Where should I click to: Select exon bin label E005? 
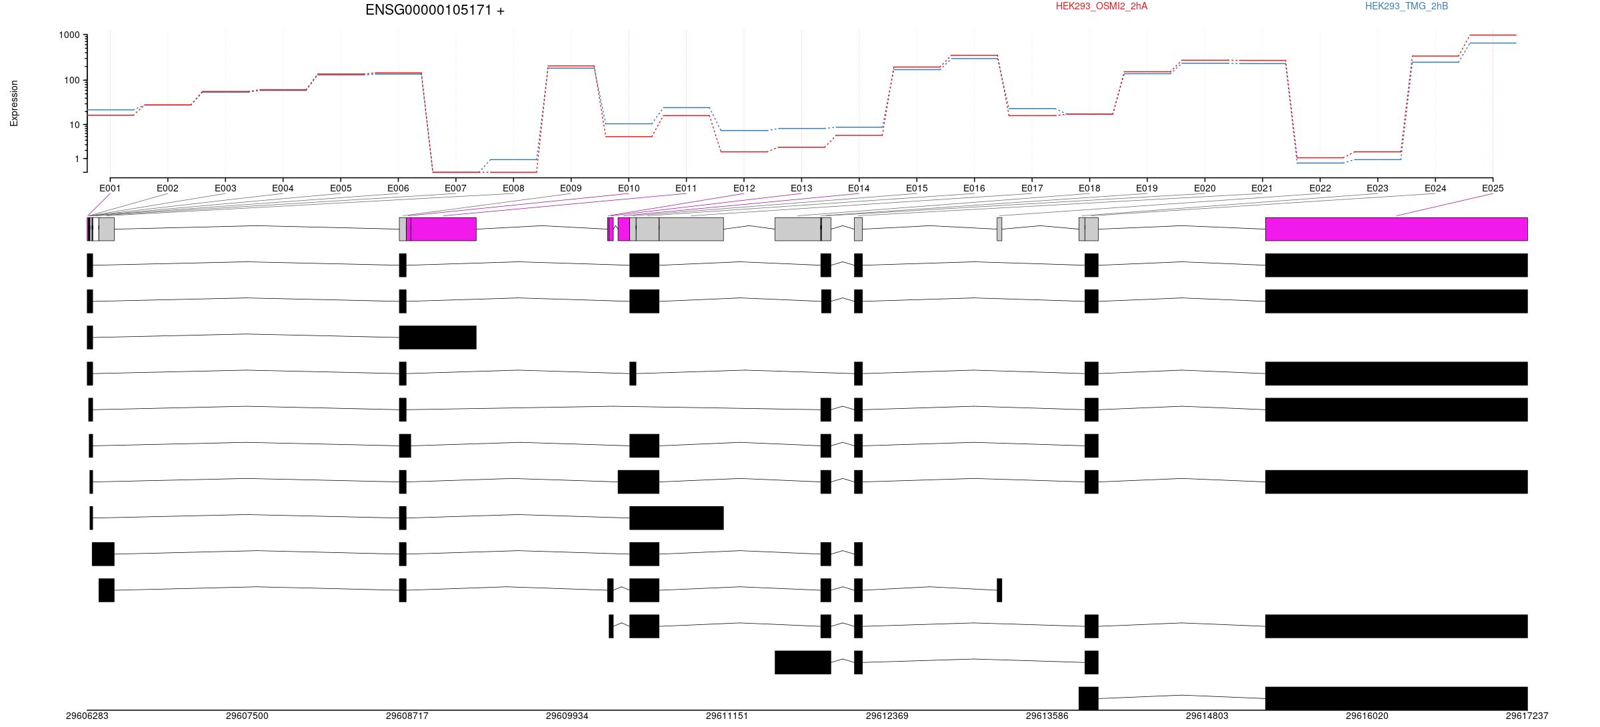[341, 188]
